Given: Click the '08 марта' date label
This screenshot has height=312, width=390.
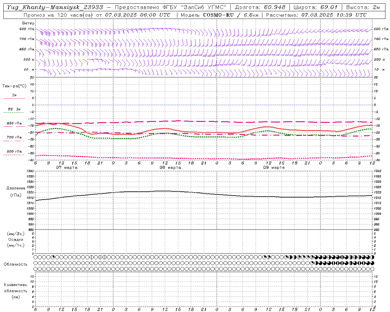Looking at the screenshot, I should coord(170,168).
